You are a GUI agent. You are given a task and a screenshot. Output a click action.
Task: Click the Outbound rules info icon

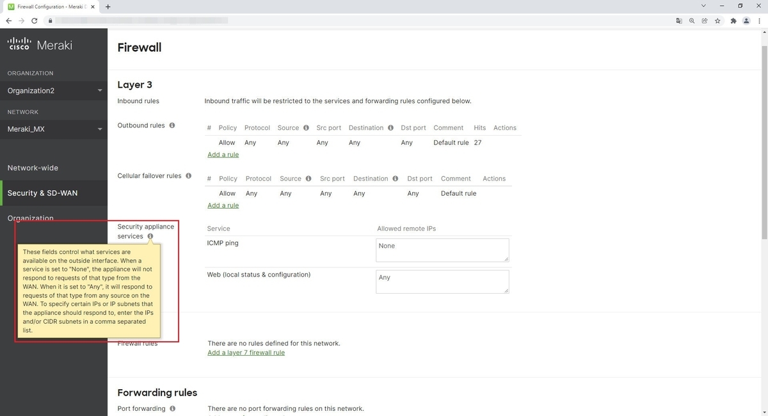[172, 125]
